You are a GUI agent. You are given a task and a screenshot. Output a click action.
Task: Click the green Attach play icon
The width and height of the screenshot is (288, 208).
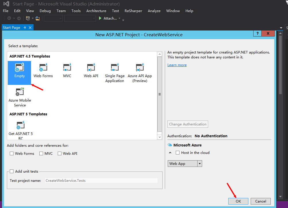tap(100, 18)
